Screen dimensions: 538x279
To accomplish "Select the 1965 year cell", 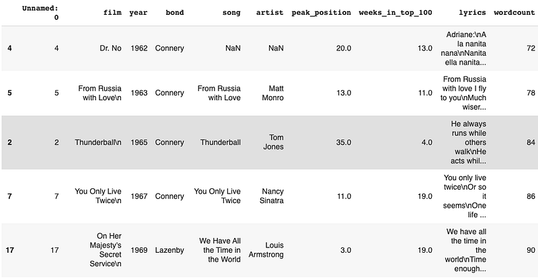I will point(139,143).
